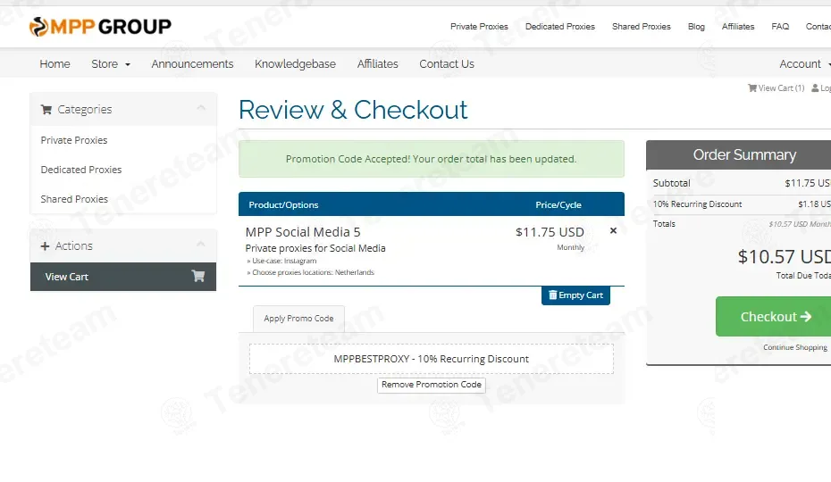831x482 pixels.
Task: Open the Store dropdown menu
Action: pos(110,64)
